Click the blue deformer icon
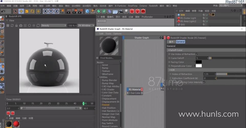Viewport: 246px width, 128px height. click(x=110, y=11)
